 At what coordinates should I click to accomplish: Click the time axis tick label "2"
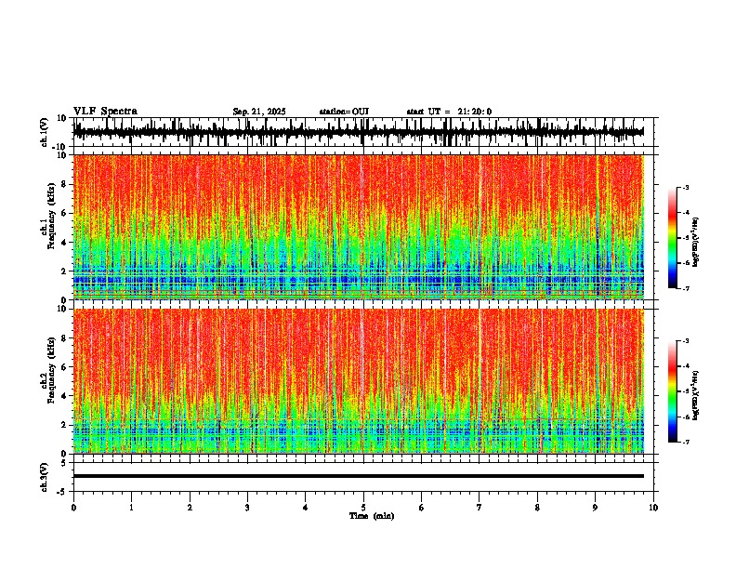[190, 508]
